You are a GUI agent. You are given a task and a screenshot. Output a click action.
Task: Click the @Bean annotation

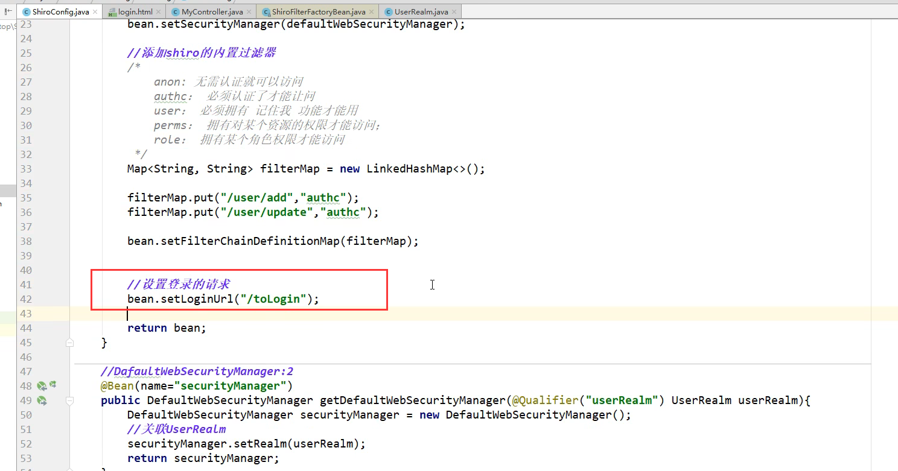point(117,386)
